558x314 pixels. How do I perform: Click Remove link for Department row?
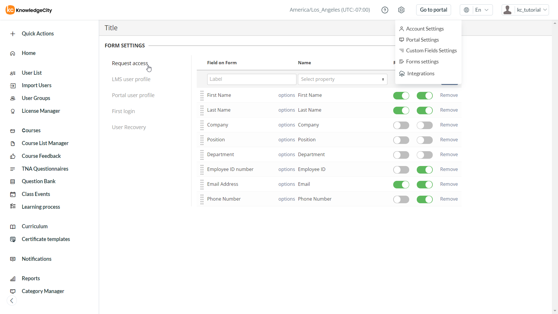(x=449, y=155)
